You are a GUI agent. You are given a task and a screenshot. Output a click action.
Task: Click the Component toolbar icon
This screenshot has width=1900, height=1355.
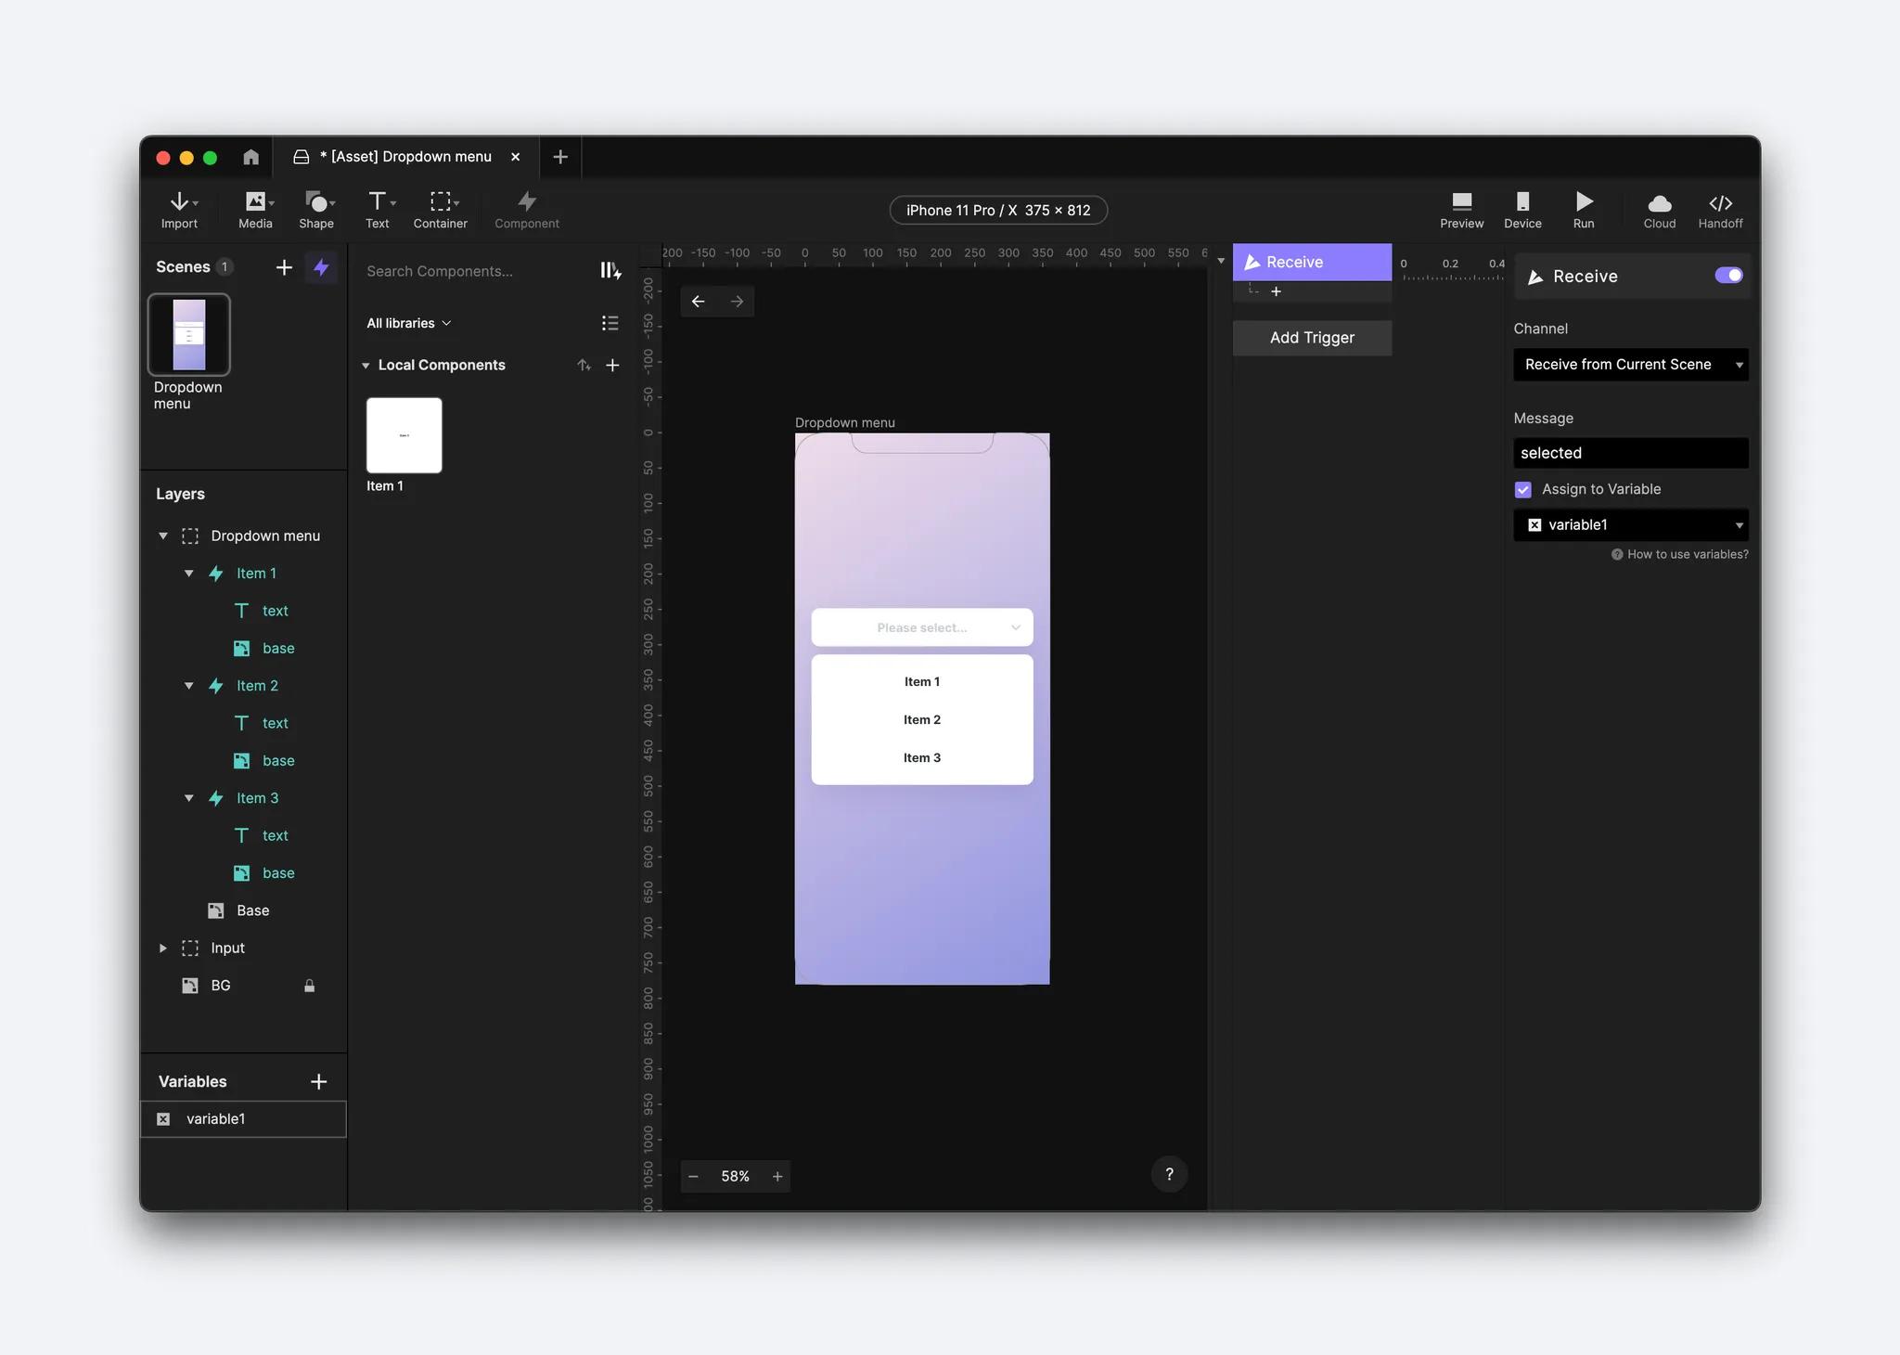pos(527,210)
